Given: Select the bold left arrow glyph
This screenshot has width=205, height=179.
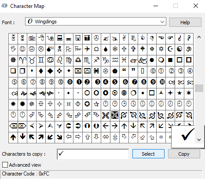Looking at the screenshot, I should pyautogui.click(x=106, y=126).
